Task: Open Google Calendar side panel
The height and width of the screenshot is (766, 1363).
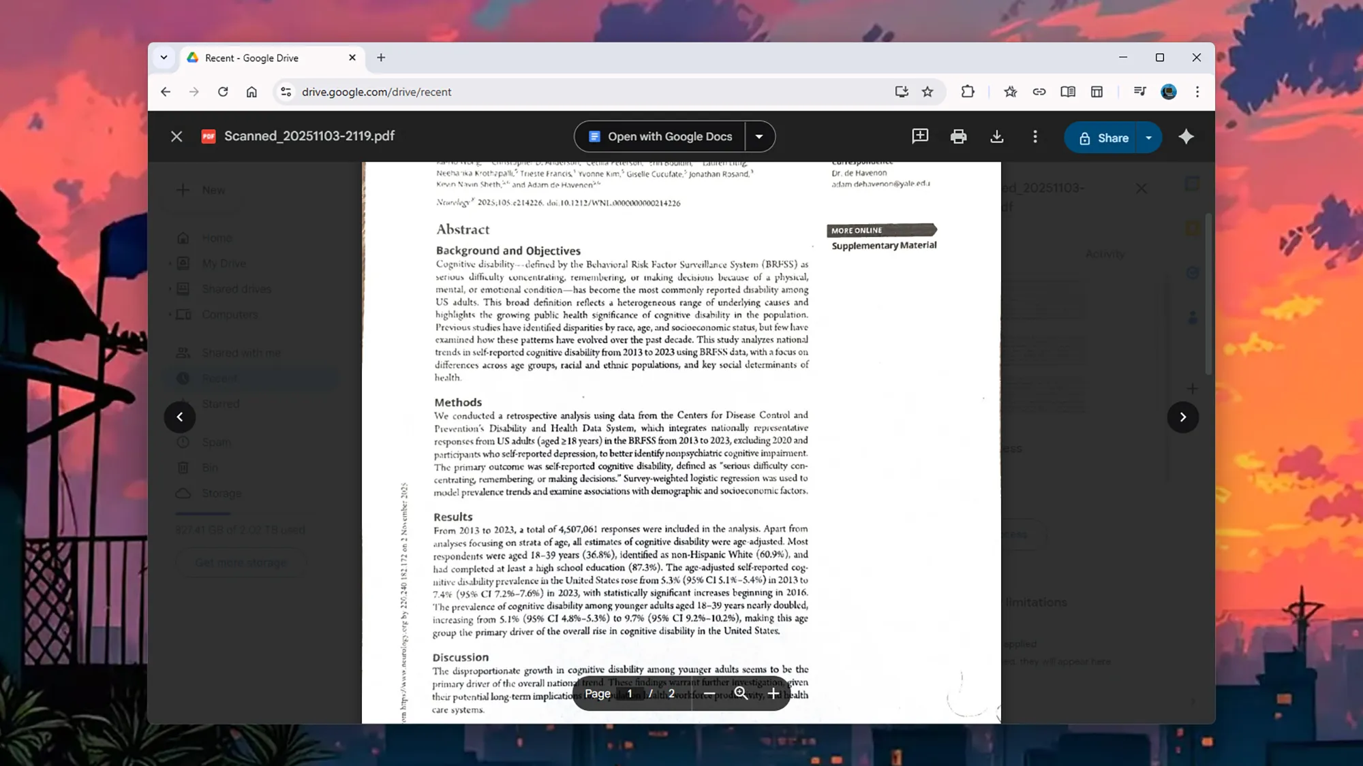Action: tap(1192, 184)
